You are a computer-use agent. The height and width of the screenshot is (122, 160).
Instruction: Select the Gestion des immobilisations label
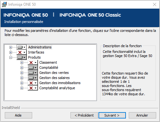click(60, 83)
